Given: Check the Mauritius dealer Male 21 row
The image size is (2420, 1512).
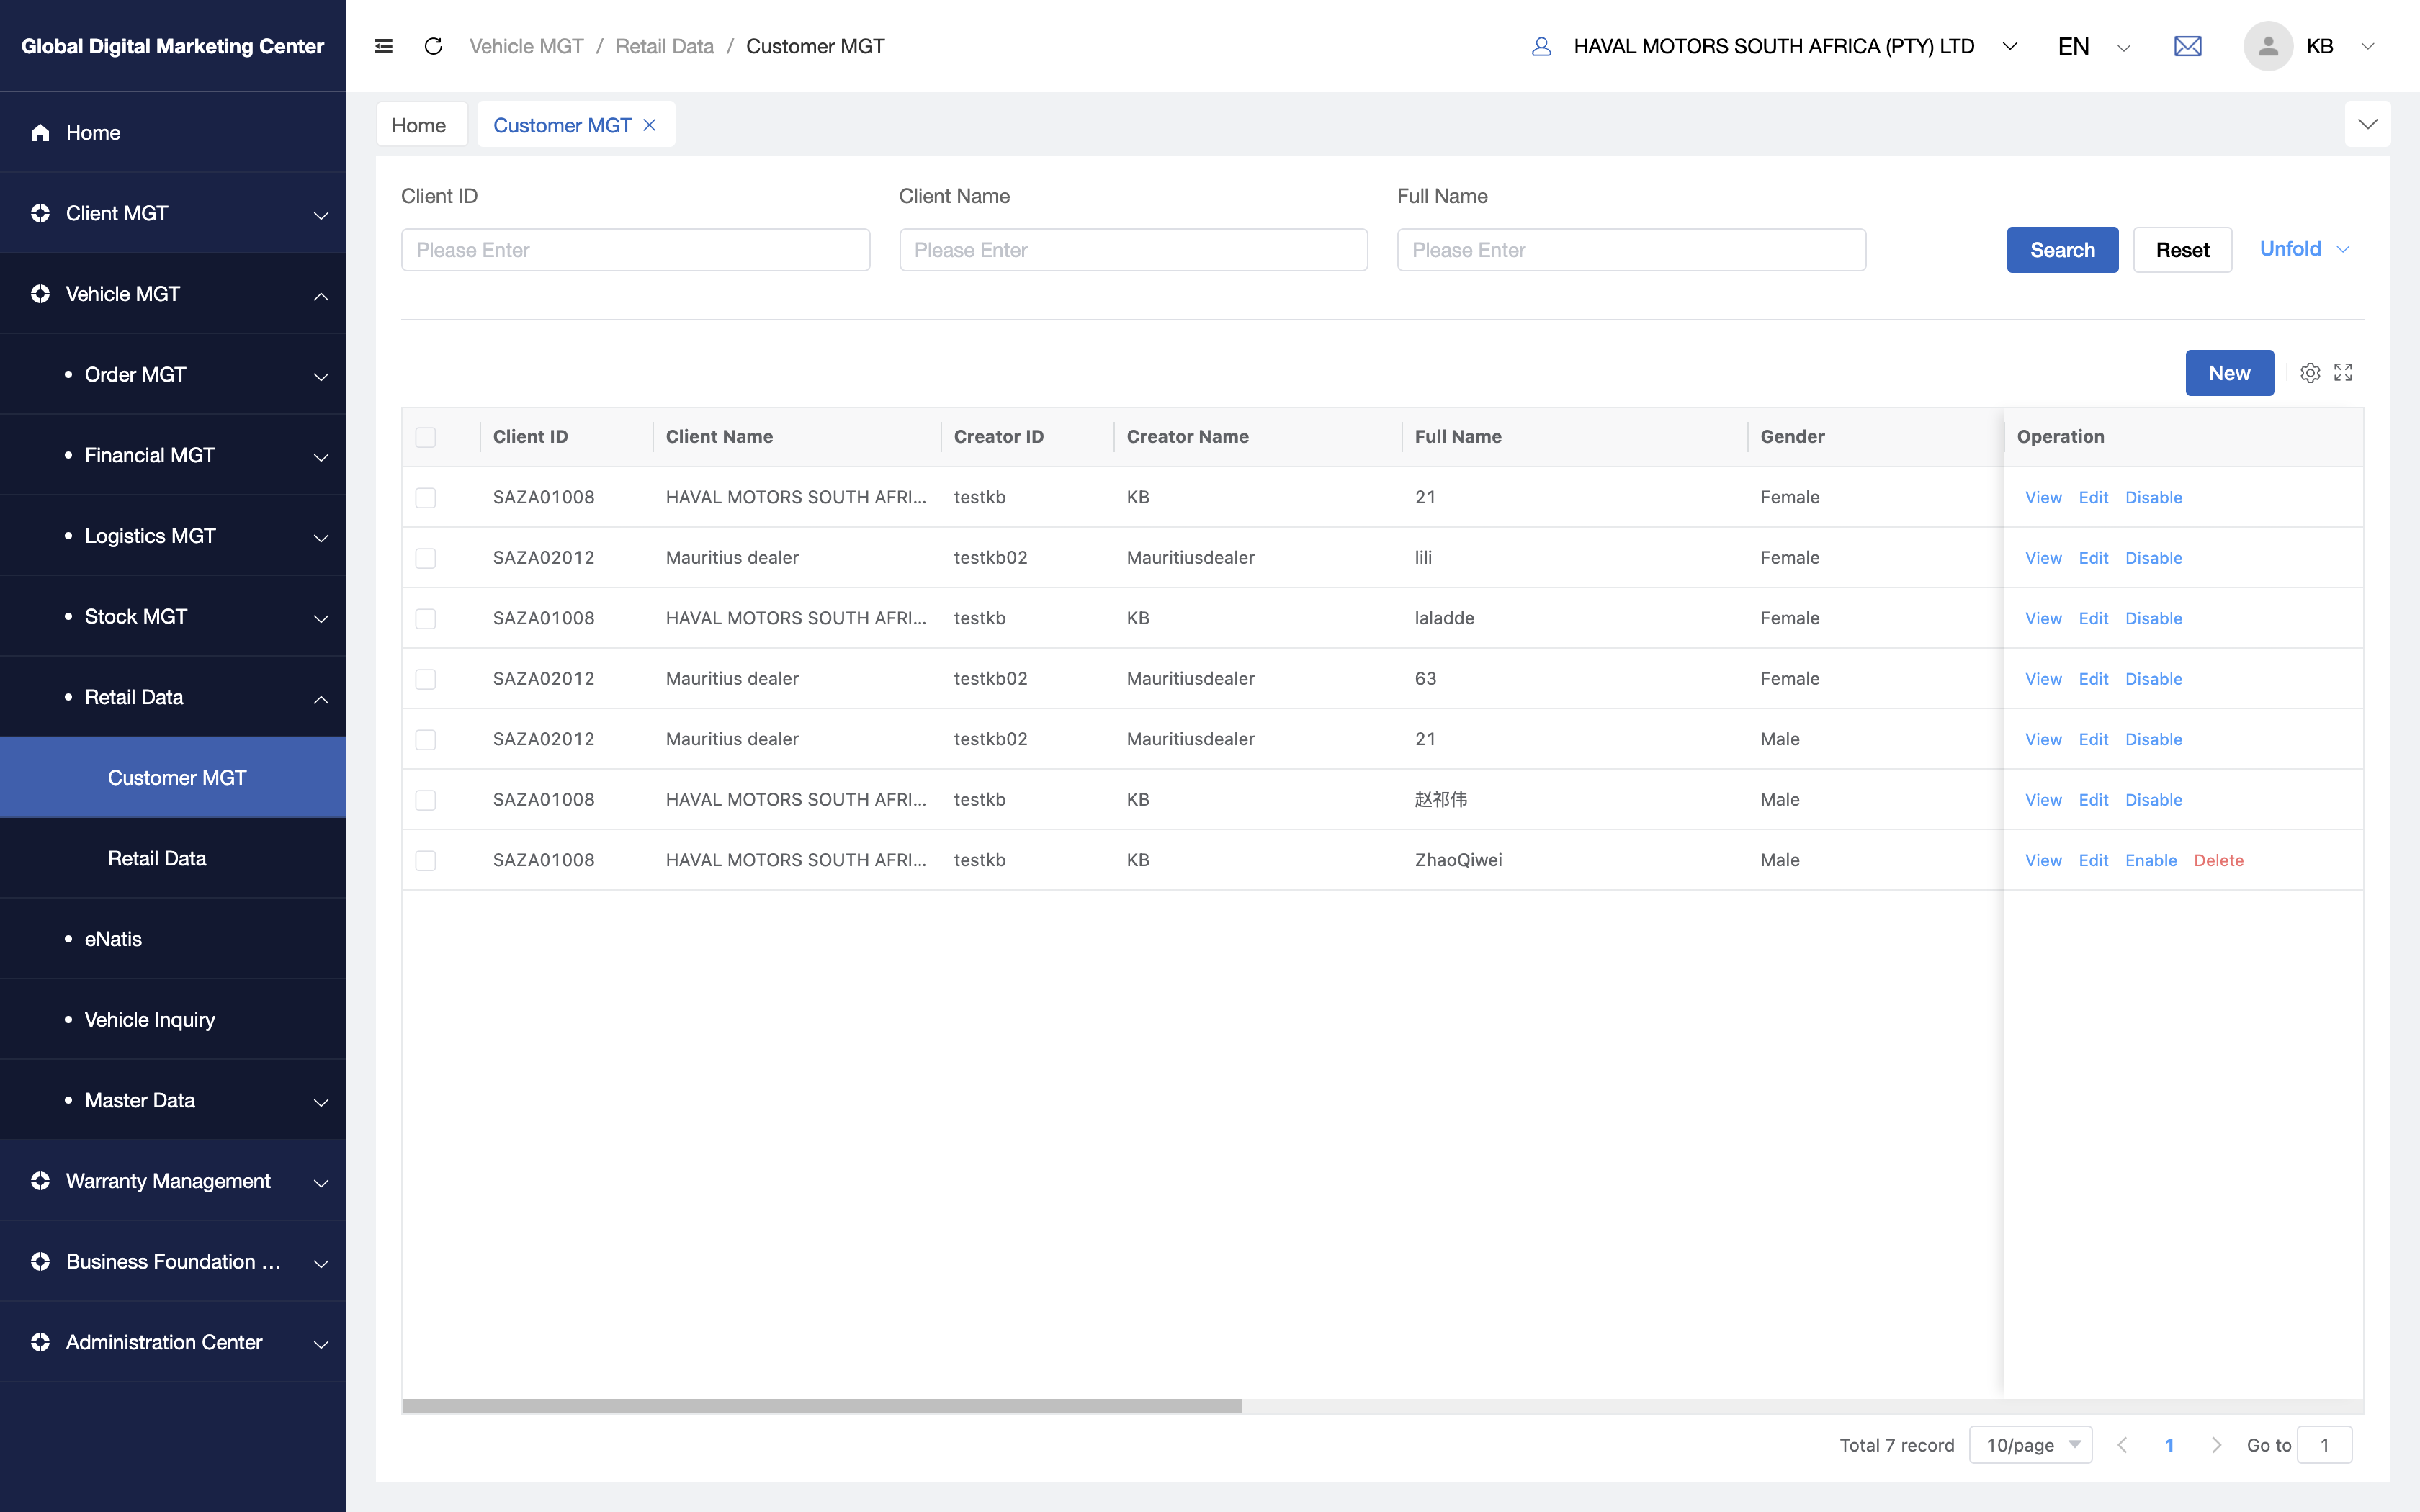Looking at the screenshot, I should pyautogui.click(x=426, y=740).
